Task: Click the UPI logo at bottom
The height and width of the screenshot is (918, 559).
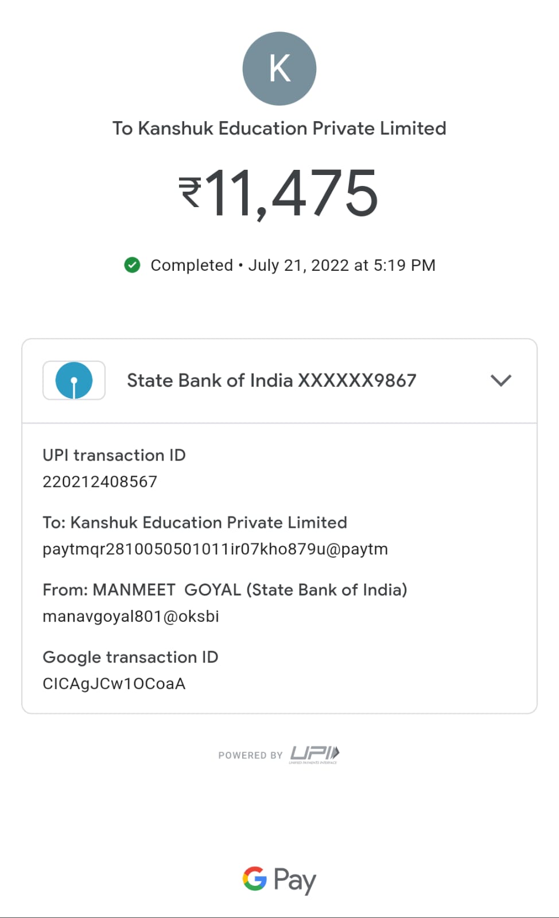Action: [315, 754]
